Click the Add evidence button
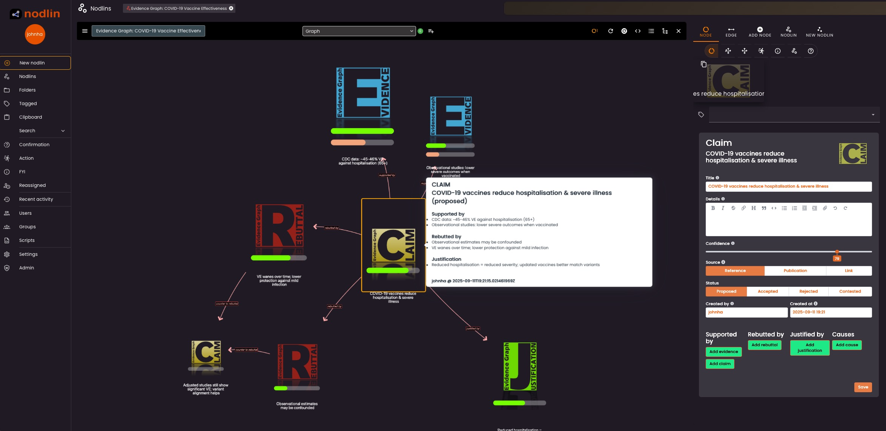886x431 pixels. tap(723, 352)
